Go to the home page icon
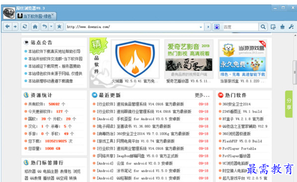The image size is (297, 182). coord(35,27)
